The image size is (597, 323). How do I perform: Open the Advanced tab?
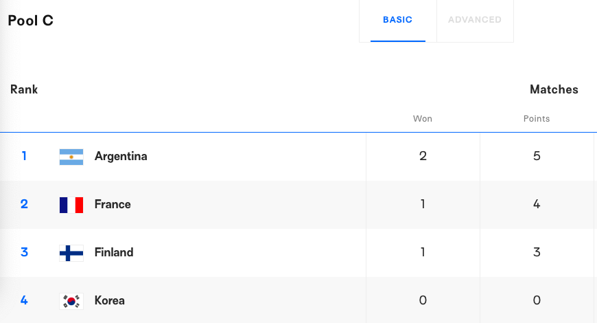point(475,20)
